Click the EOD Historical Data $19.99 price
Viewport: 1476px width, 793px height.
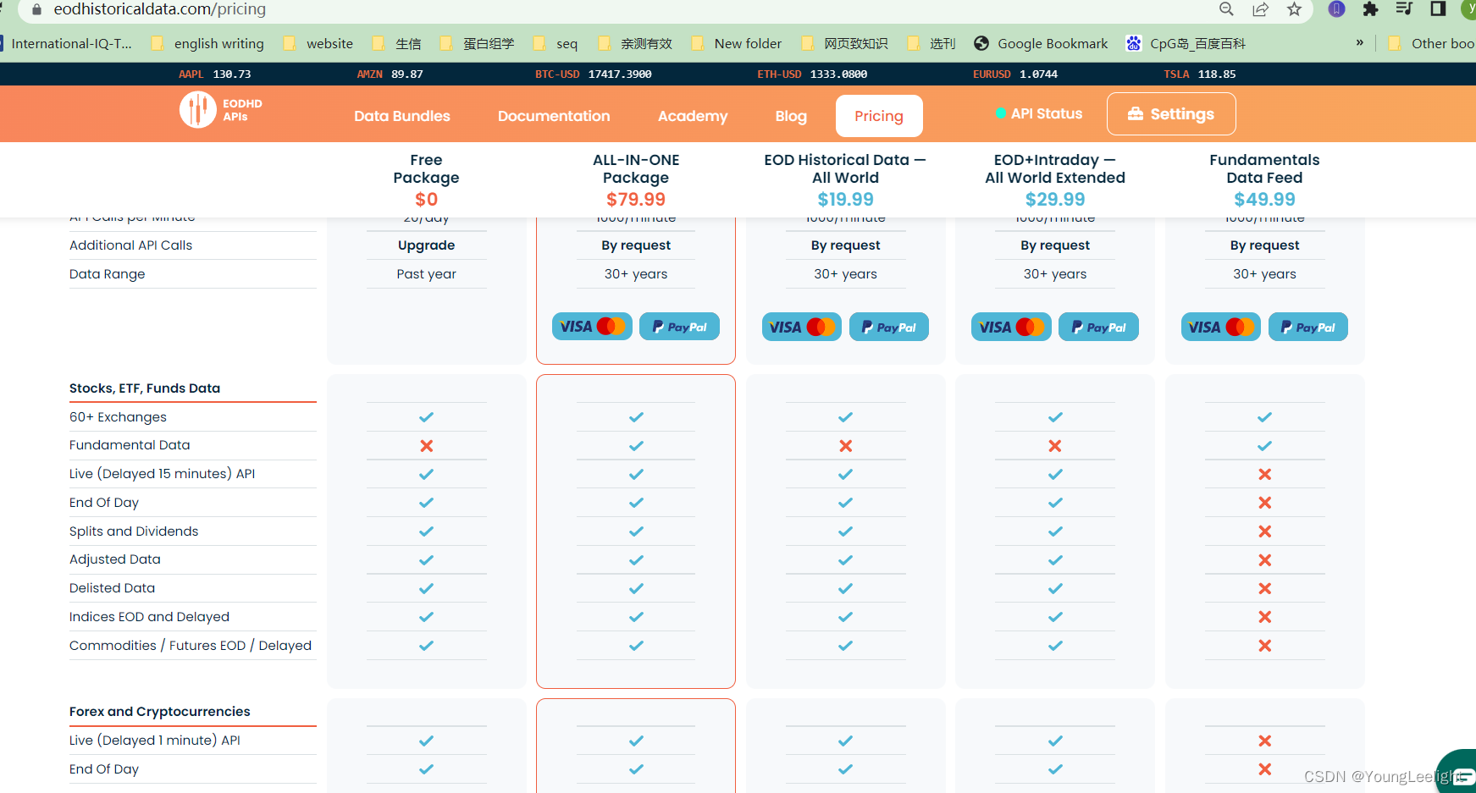coord(845,200)
